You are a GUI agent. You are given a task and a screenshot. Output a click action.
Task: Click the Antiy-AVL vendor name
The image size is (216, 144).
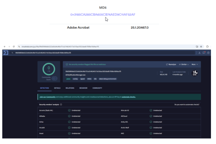(x=124, y=122)
